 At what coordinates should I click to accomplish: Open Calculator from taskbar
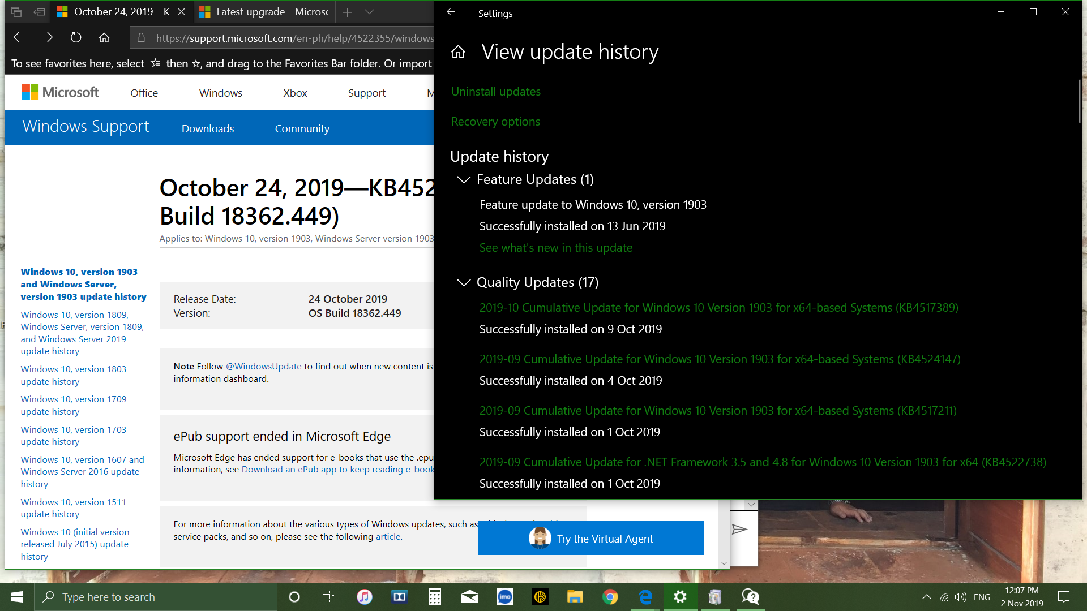tap(435, 597)
